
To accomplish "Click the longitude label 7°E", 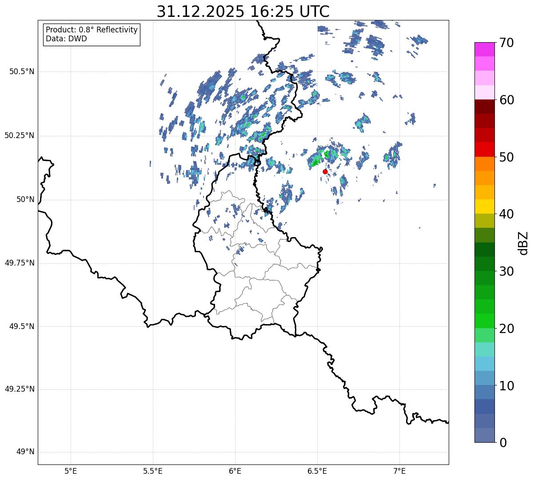I will click(399, 471).
